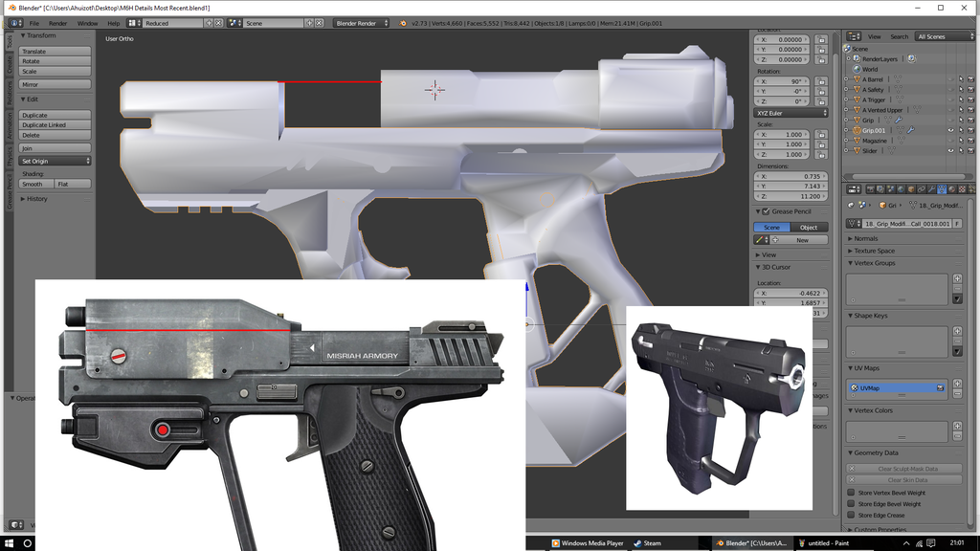
Task: Click the mesh data icon beside A Barrel
Action: [x=898, y=79]
